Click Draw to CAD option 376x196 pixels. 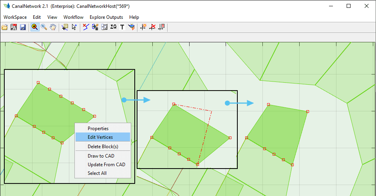click(x=101, y=156)
